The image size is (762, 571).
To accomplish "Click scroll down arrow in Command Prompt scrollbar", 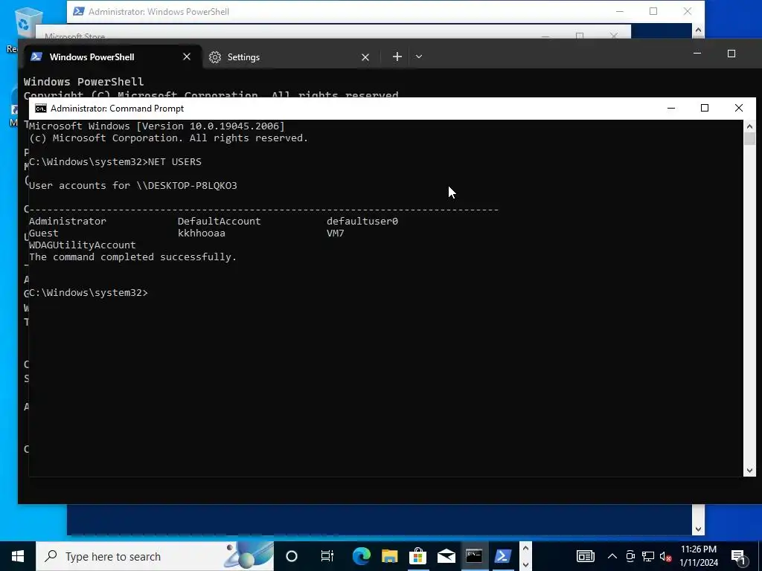I will point(749,470).
